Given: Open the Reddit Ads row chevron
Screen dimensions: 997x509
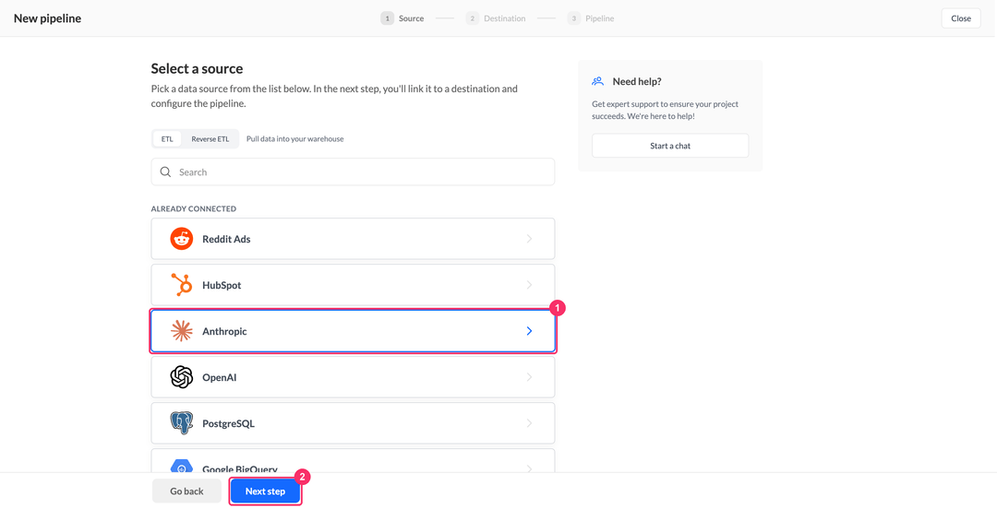Looking at the screenshot, I should 529,239.
